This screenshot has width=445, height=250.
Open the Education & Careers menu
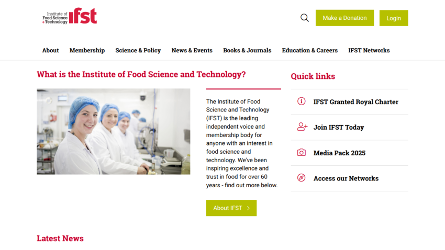click(x=309, y=50)
